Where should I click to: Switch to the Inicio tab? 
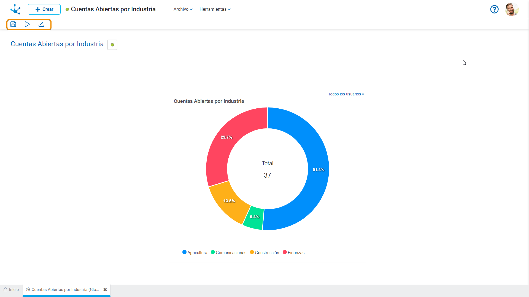click(14, 290)
